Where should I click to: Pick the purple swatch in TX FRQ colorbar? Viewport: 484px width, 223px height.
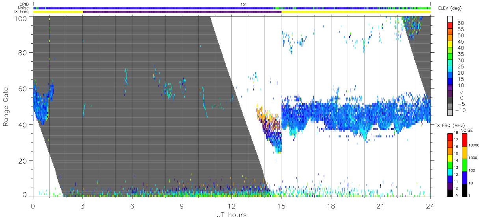click(x=451, y=186)
